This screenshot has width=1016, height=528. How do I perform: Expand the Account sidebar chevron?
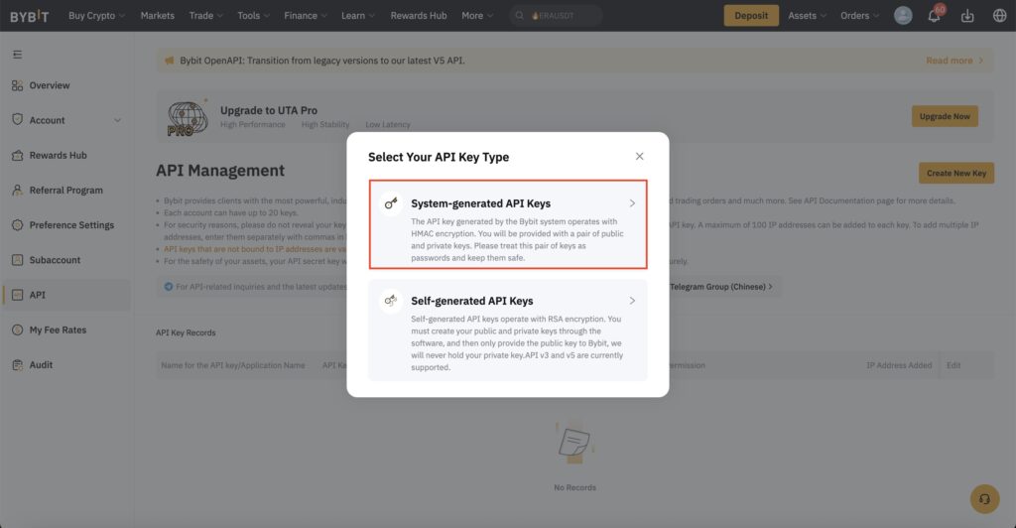click(117, 120)
